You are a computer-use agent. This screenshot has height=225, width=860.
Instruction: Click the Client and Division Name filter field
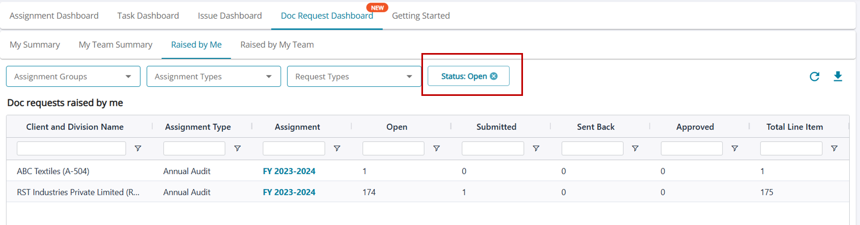coord(71,148)
